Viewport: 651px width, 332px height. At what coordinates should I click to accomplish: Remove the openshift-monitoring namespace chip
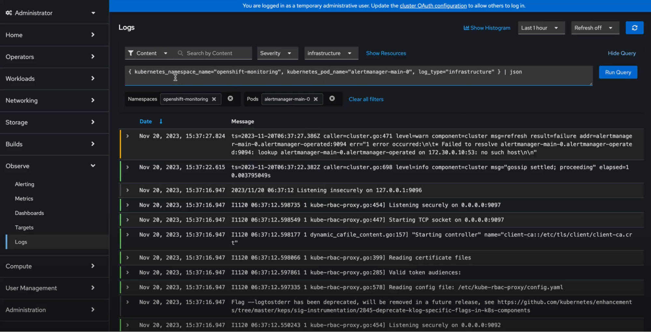(214, 99)
